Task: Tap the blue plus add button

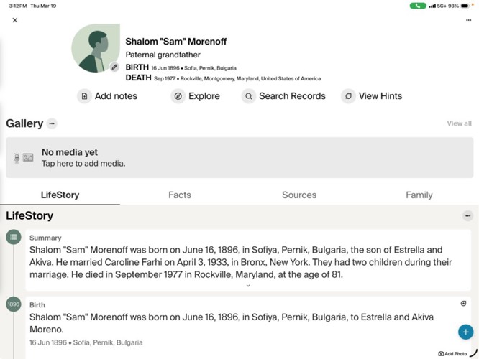Action: (x=465, y=332)
